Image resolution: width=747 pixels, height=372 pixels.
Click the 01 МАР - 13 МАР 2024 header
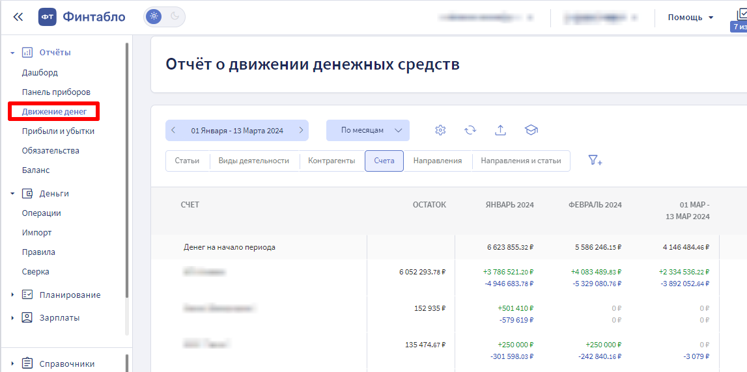pos(688,211)
